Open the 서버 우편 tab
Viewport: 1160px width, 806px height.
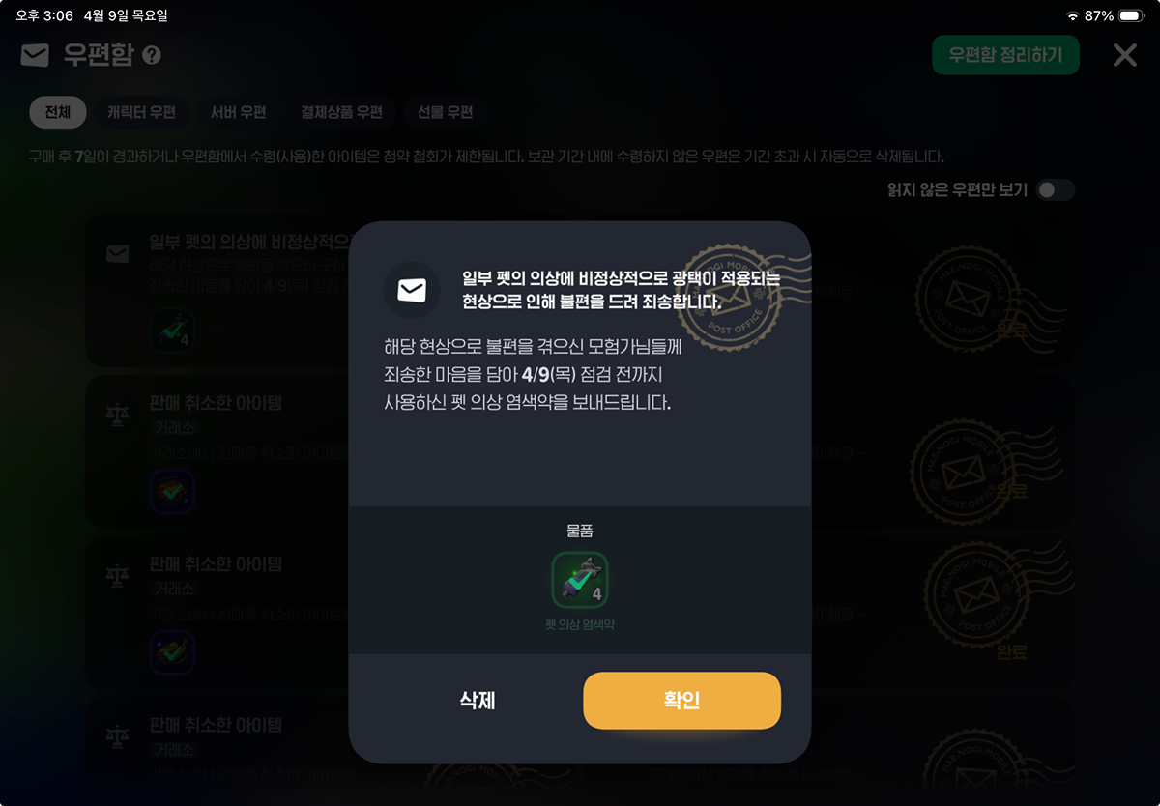pos(239,113)
